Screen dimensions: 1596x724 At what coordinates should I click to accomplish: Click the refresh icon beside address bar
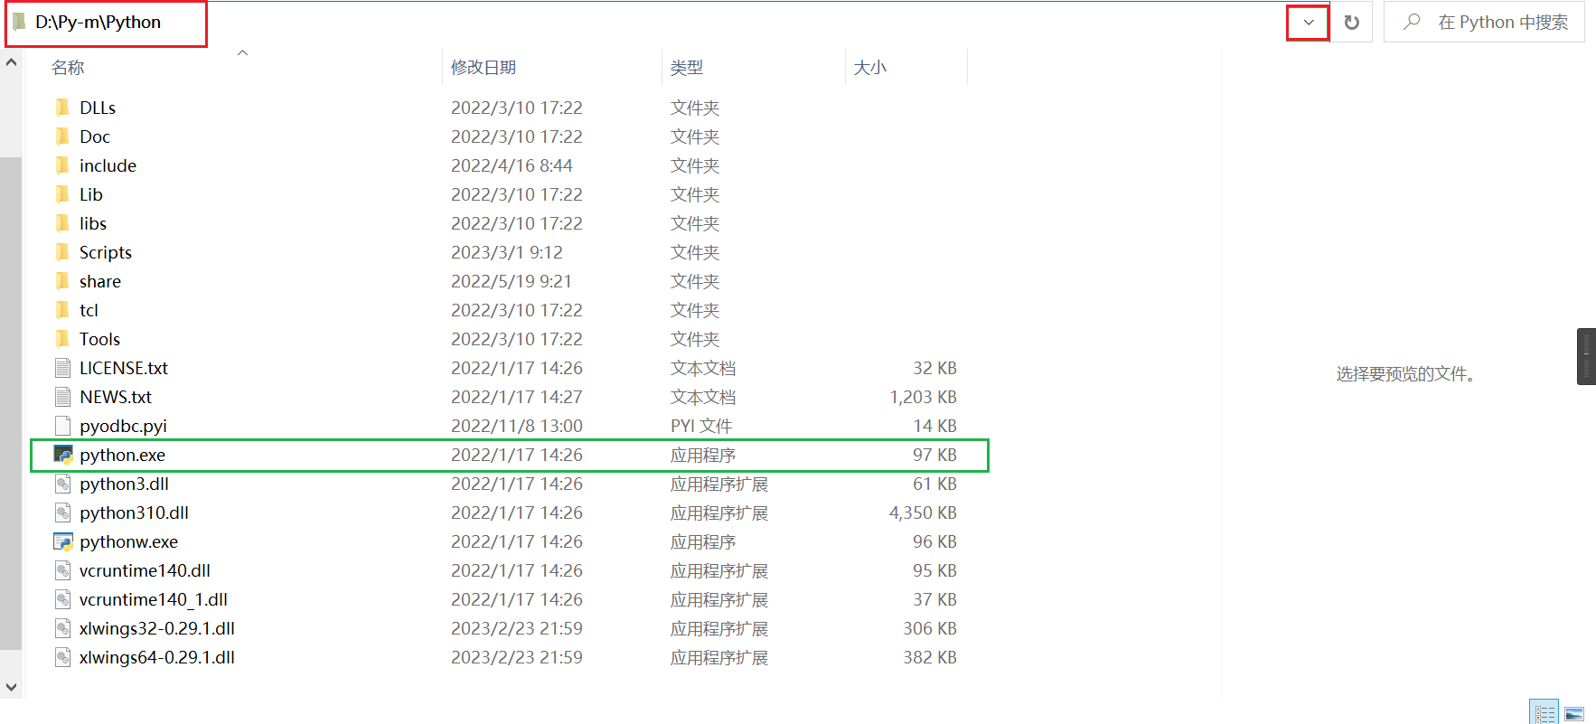pyautogui.click(x=1351, y=23)
